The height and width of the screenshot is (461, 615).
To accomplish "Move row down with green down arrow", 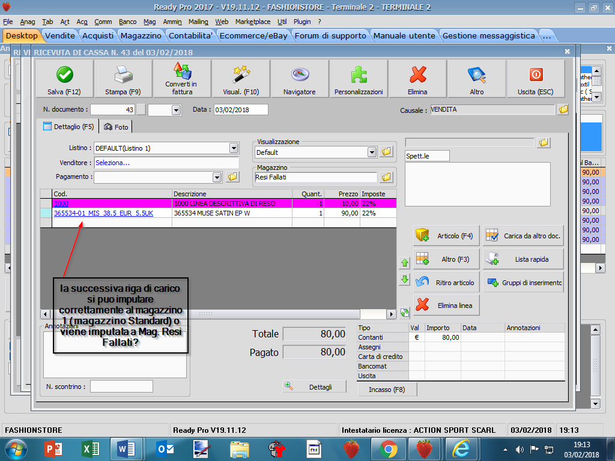I will [x=405, y=280].
